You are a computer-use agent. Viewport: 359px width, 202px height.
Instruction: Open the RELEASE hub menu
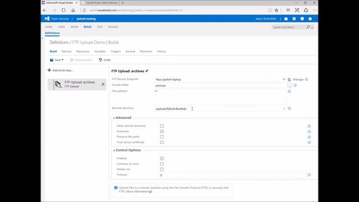click(113, 27)
